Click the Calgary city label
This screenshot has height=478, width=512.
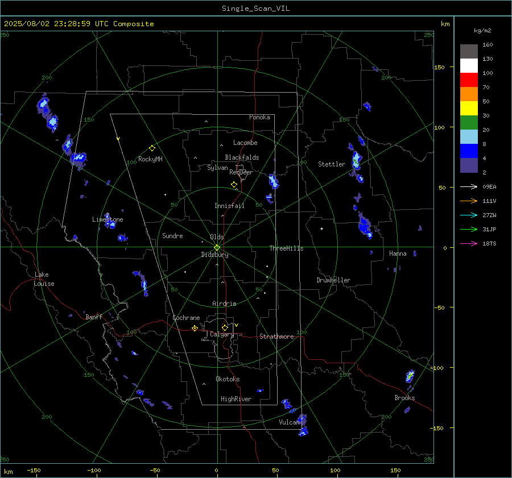pos(222,334)
